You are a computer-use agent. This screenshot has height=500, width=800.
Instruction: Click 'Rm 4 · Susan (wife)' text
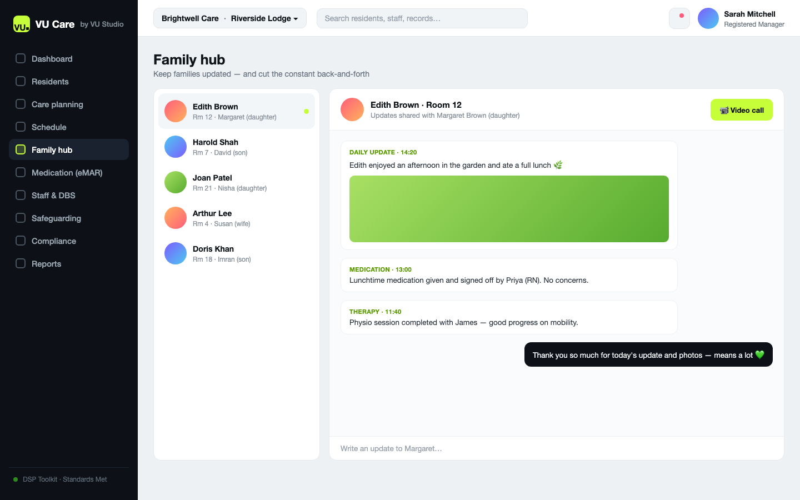(222, 224)
